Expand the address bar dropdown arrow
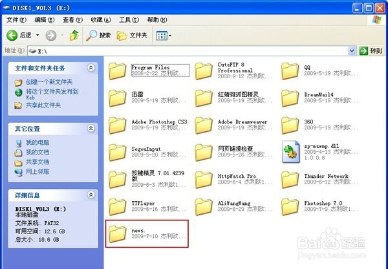This screenshot has height=269, width=388. coord(352,51)
